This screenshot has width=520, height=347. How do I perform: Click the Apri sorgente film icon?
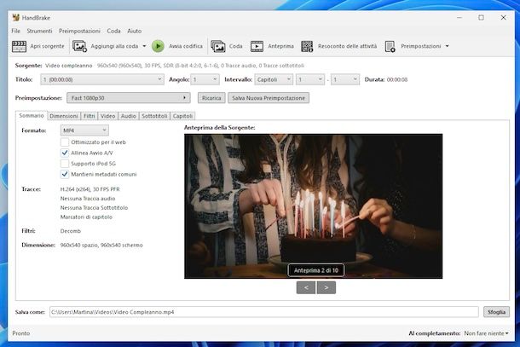pos(20,46)
